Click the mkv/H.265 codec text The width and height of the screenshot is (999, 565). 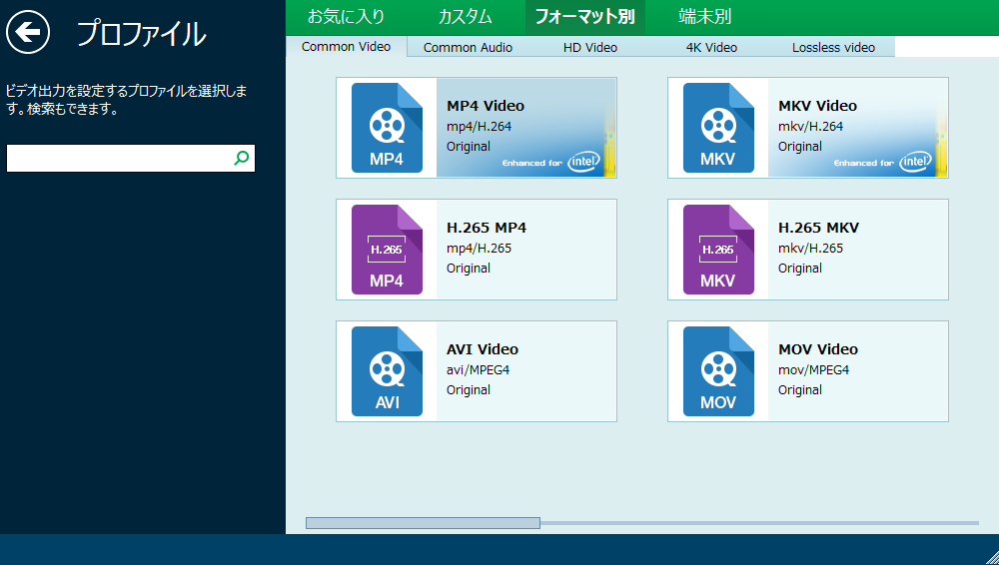point(810,248)
